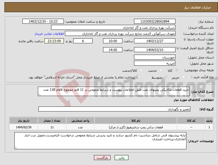Click the ساعت باقی مانده label

click(x=31, y=41)
